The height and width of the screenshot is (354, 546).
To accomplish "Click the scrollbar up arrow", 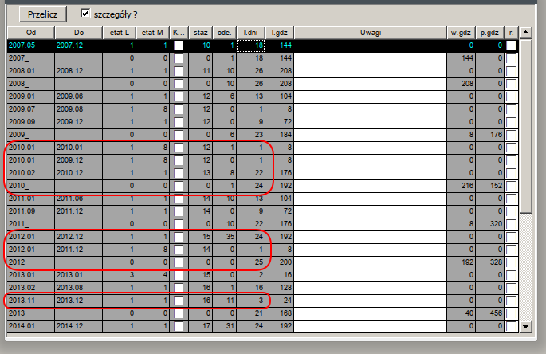I will pyautogui.click(x=524, y=33).
